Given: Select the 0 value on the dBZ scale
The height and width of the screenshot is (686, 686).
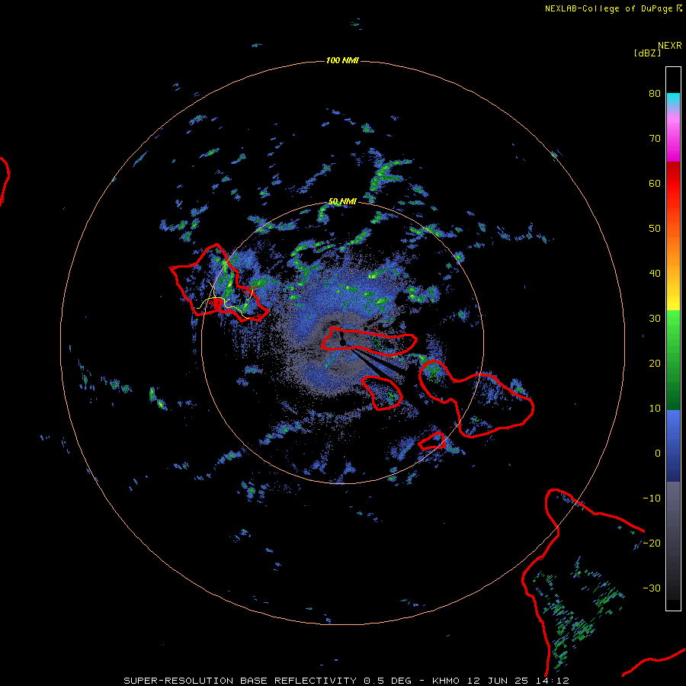Looking at the screenshot, I should [658, 454].
